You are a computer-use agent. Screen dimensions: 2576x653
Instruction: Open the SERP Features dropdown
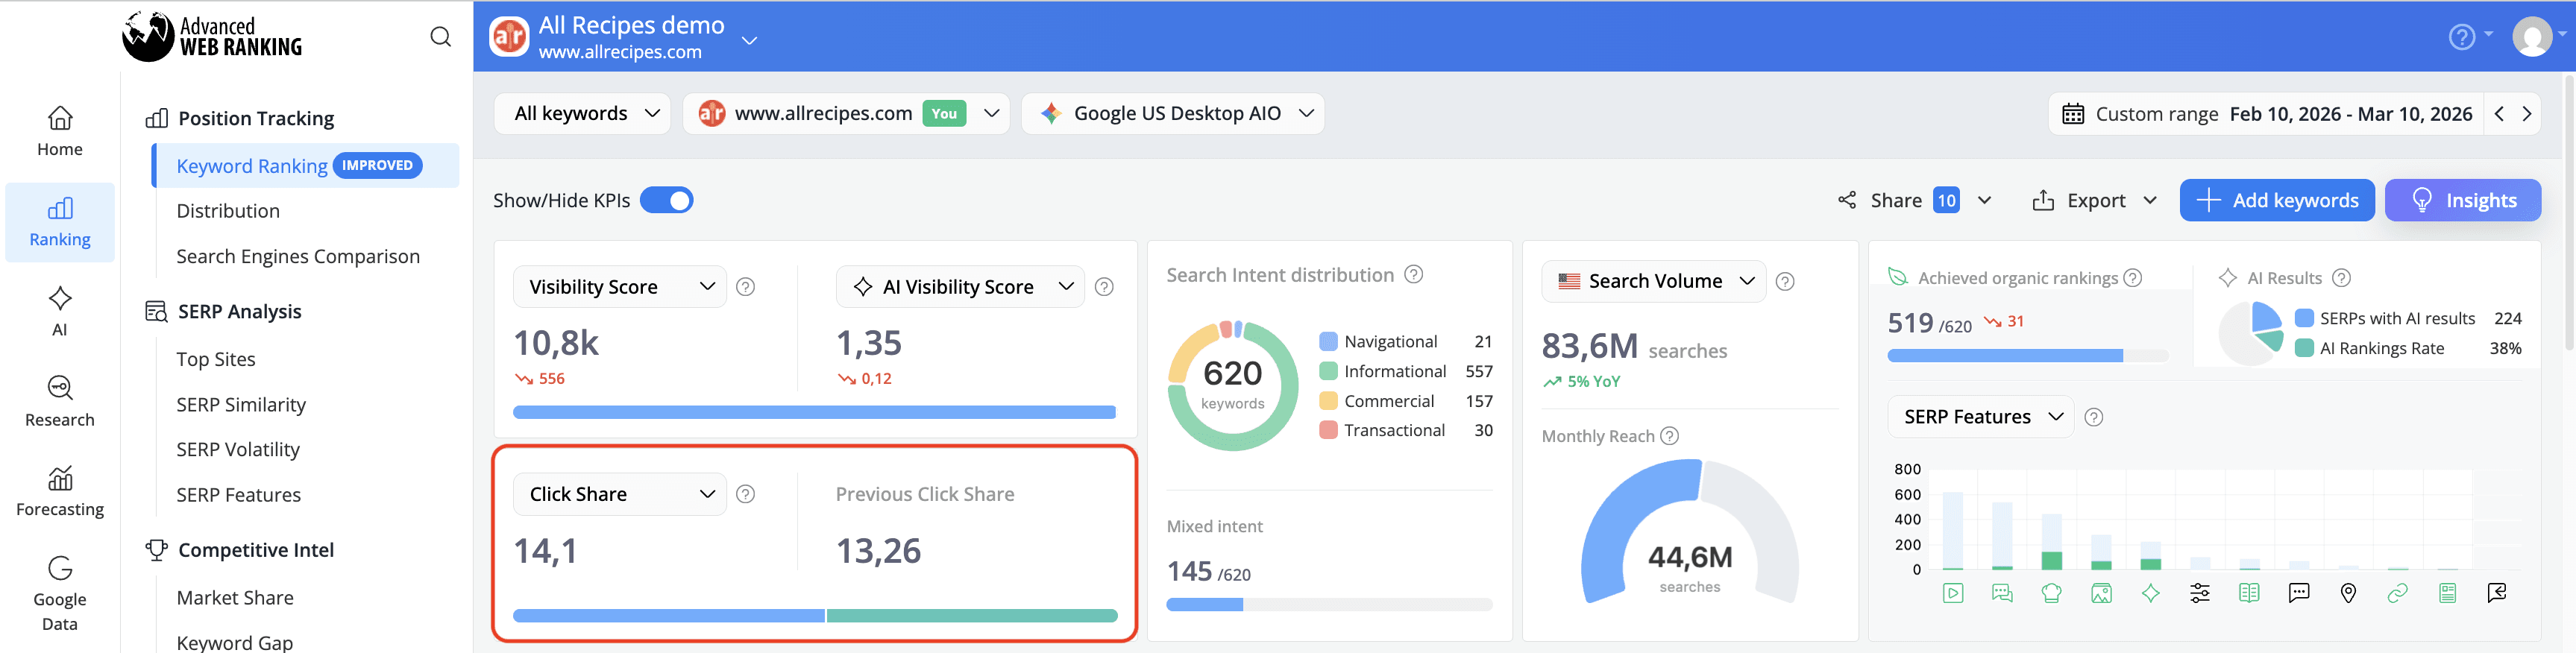pyautogui.click(x=1980, y=417)
